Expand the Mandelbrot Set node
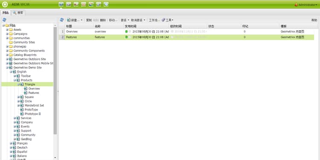Viewport: 320px width, 160px height. pos(18,105)
